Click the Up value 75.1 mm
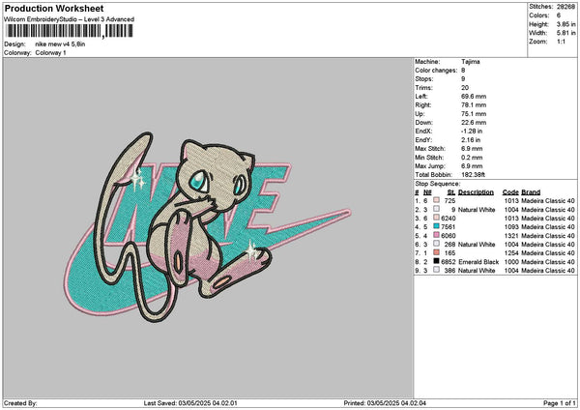580x410 pixels. tap(474, 114)
